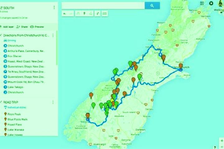224x149 pixels.
Task: Open the Google apps grid
Action: pos(202,3)
